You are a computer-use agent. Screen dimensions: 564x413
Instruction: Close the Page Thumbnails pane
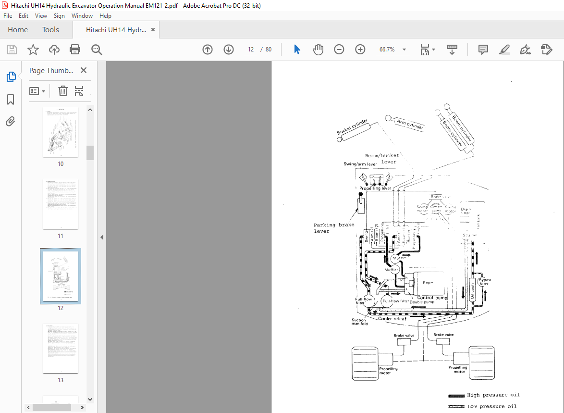(x=84, y=70)
